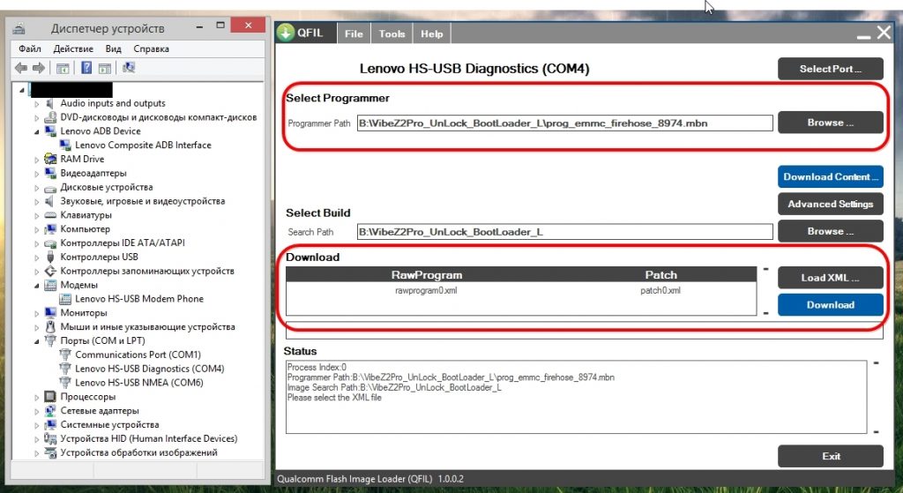This screenshot has height=493, width=903.
Task: Select rawprogram0.xml in the Download table
Action: (426, 290)
